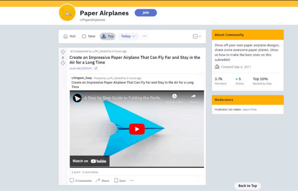
Task: Click Learn More about moderators
Action: tap(249, 110)
